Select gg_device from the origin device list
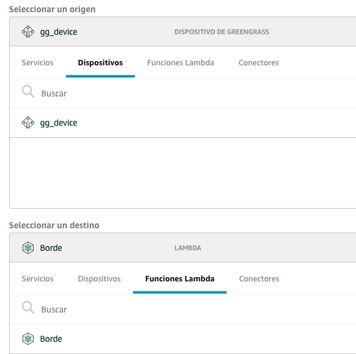This screenshot has height=354, width=356. click(183, 123)
